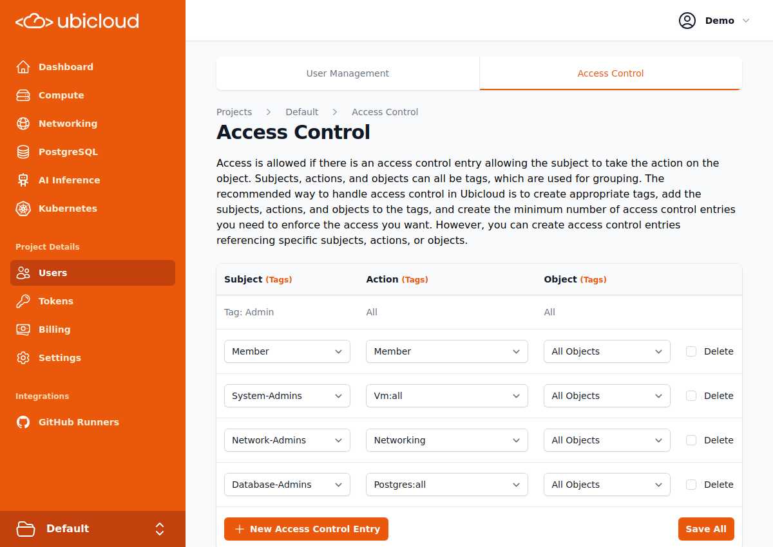Click the Object Tags link

coord(593,280)
